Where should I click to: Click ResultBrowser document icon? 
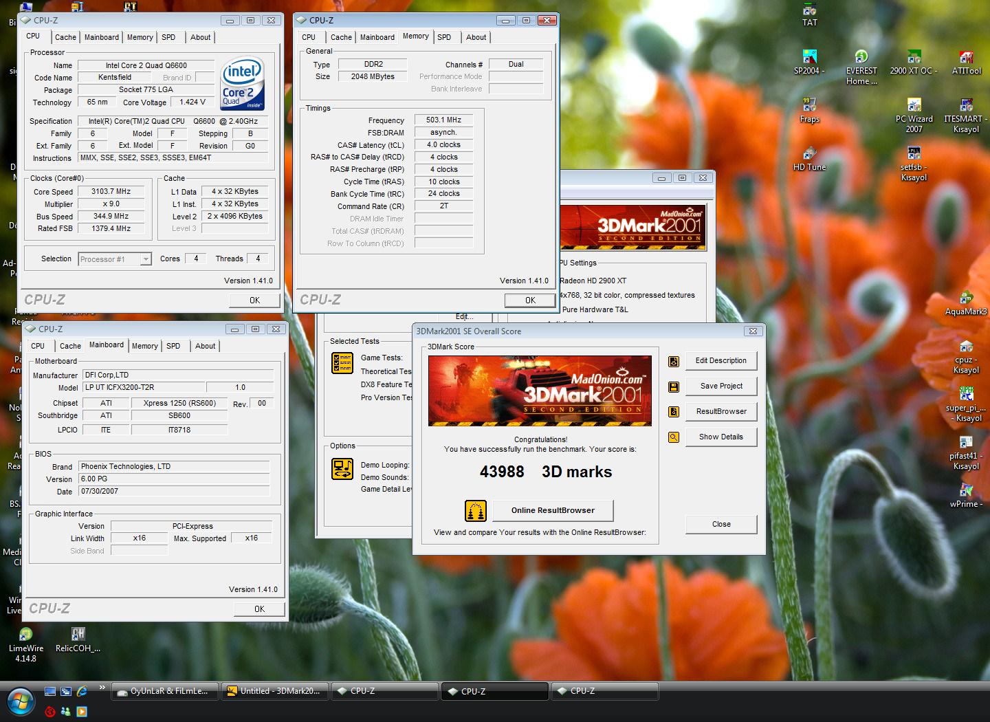coord(674,412)
